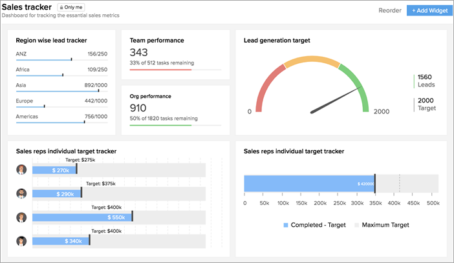Click the lock icon in Only me badge
454x263 pixels.
[61, 7]
